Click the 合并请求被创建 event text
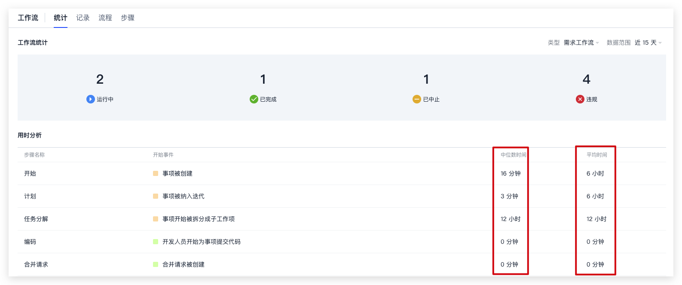Image resolution: width=682 pixels, height=285 pixels. 183,264
